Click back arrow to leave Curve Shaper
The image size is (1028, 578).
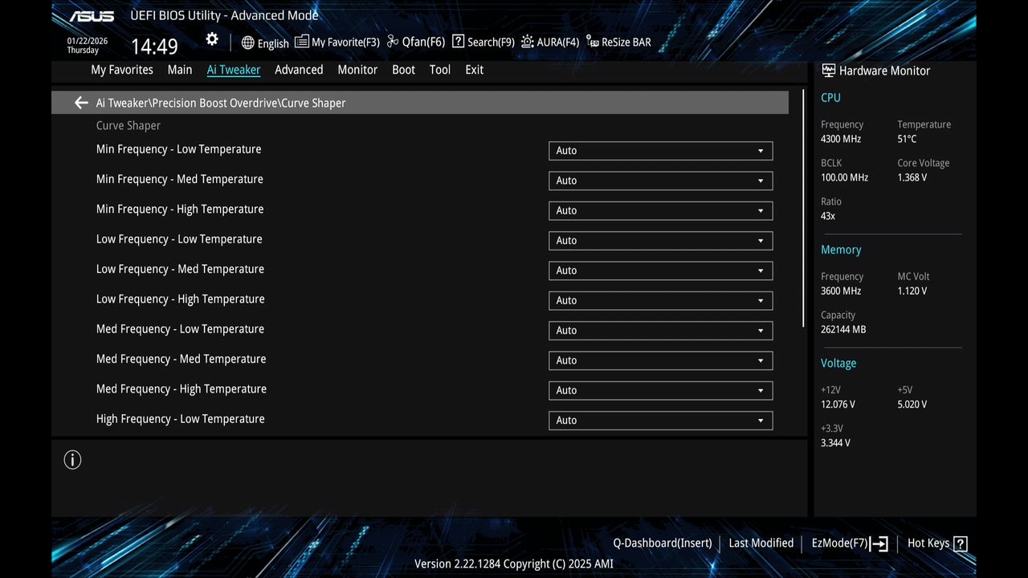(x=80, y=103)
